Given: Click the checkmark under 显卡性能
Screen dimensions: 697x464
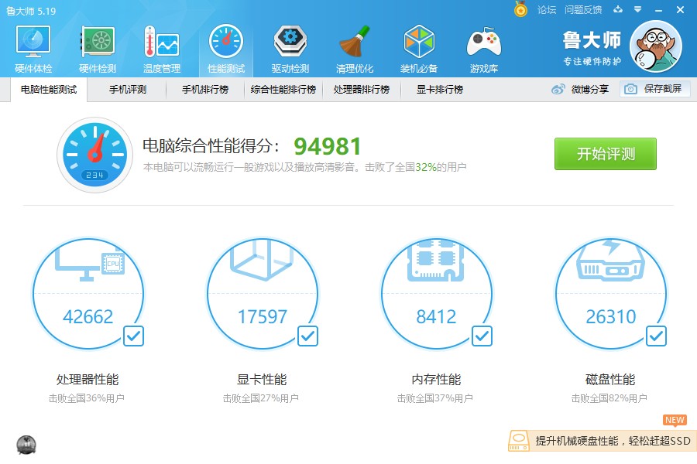Looking at the screenshot, I should point(307,336).
